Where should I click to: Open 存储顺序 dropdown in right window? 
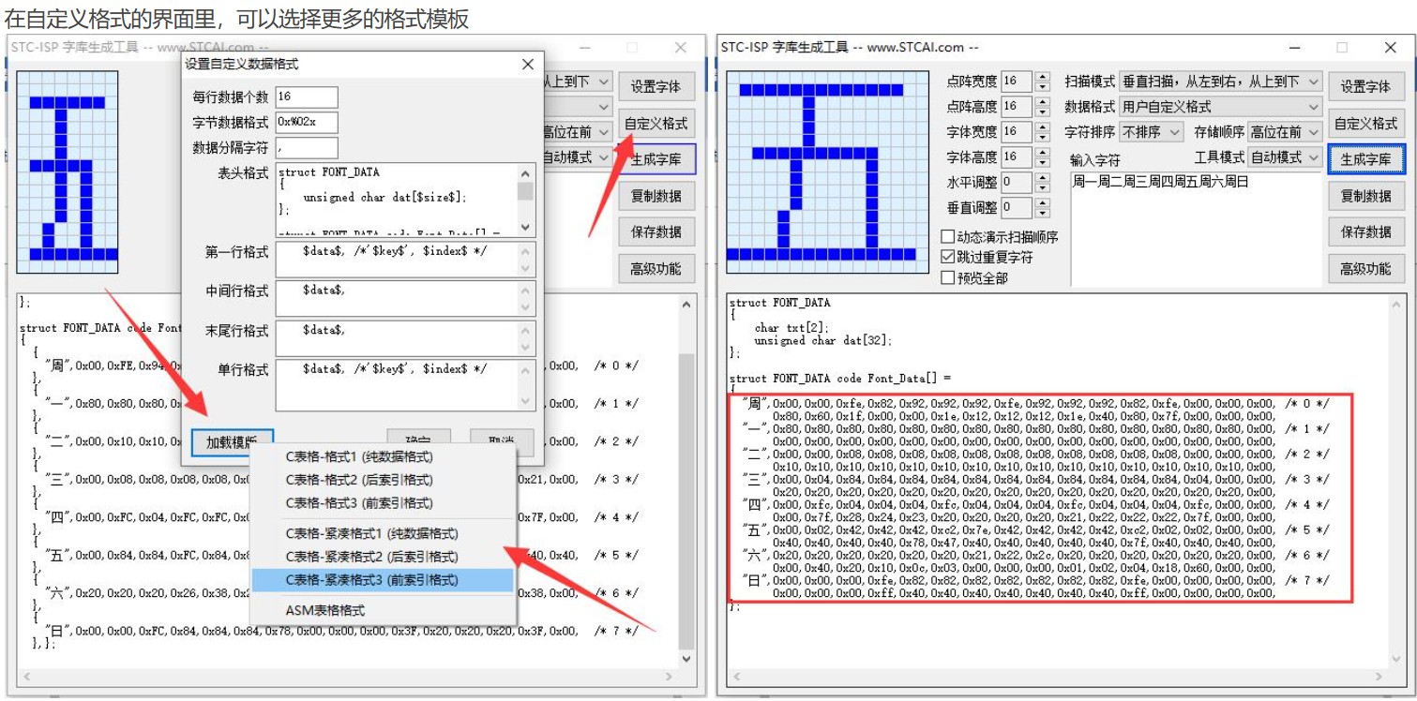(x=1284, y=132)
